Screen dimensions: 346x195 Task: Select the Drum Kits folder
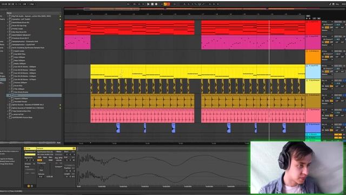18,86
